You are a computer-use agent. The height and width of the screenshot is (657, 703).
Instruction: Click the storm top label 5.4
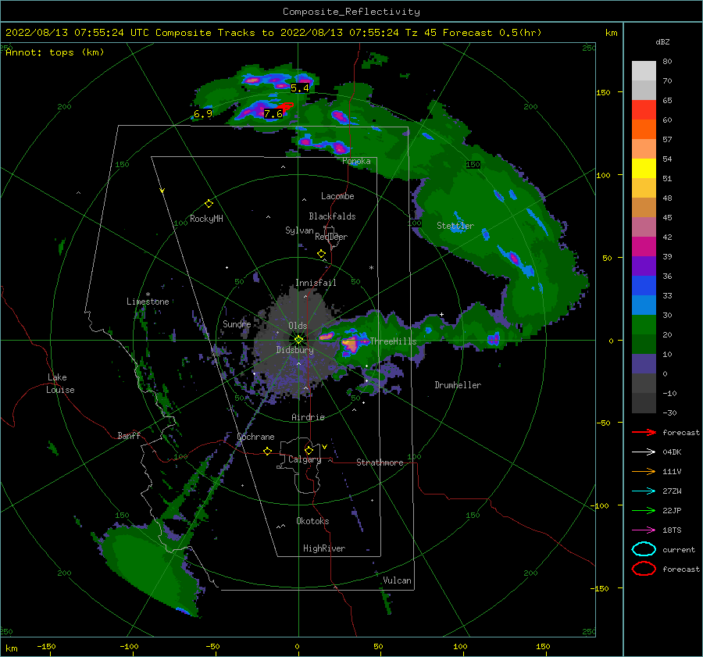299,88
